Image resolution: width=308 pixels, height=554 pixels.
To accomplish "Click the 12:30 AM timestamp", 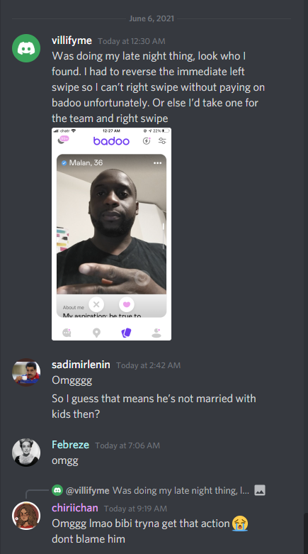I will 132,41.
